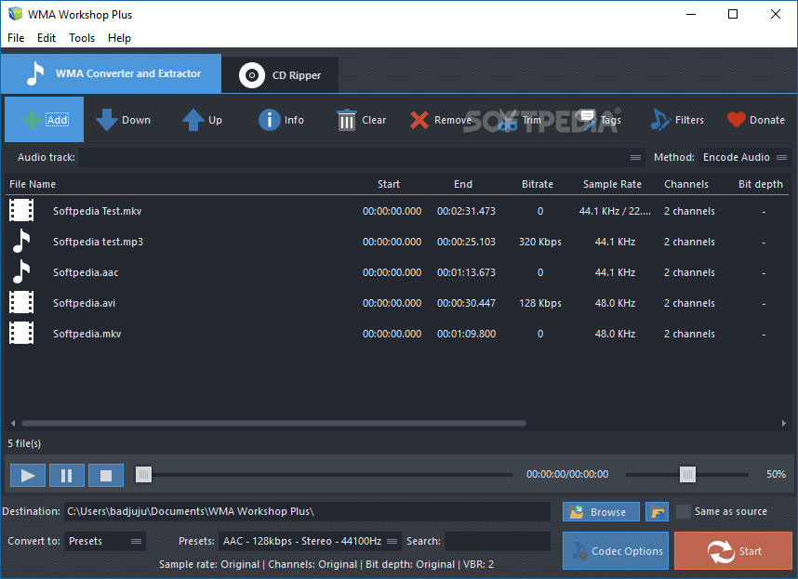Screen dimensions: 798x579
Task: Click the volume slider handle
Action: pos(687,475)
